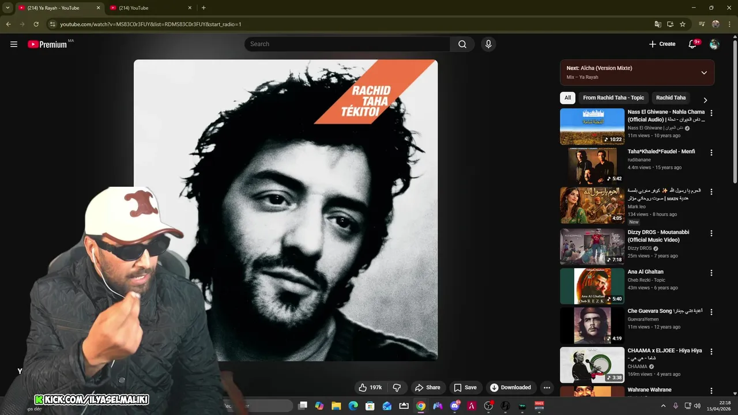Viewport: 738px width, 415px height.
Task: Open the media controls icon in Chrome toolbar
Action: coord(702,24)
